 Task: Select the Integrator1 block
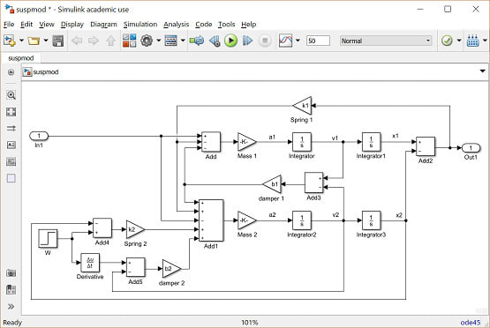(x=371, y=142)
